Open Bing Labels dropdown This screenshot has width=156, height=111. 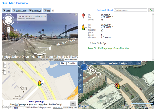pyautogui.click(x=124, y=63)
